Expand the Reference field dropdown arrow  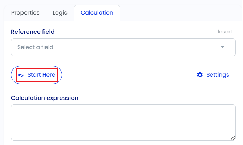click(x=223, y=47)
